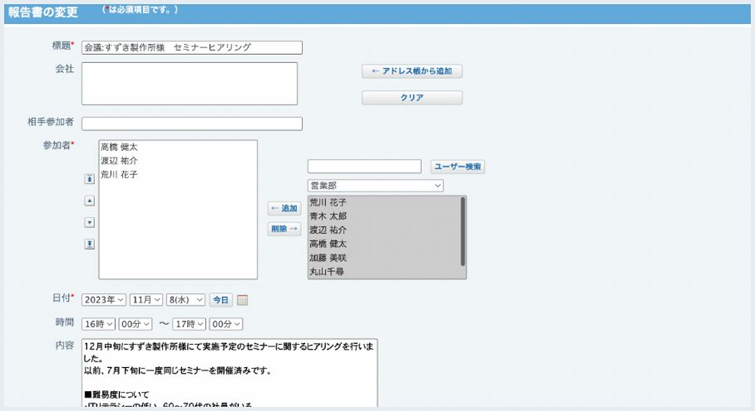Open the 8(水) day dropdown
This screenshot has height=411, width=755.
click(187, 300)
